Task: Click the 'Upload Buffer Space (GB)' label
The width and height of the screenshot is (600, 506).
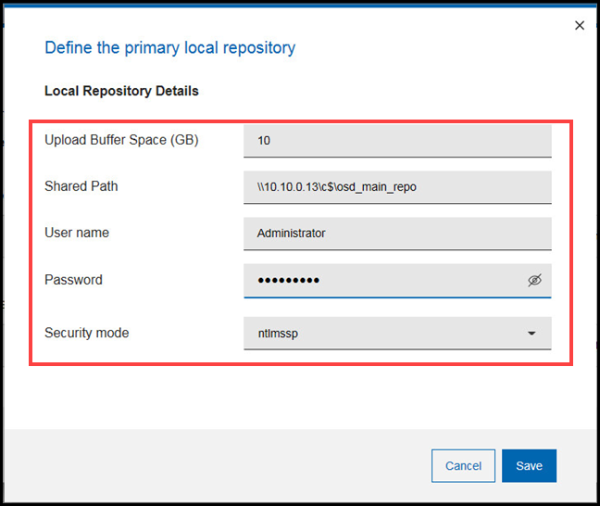Action: pos(121,140)
